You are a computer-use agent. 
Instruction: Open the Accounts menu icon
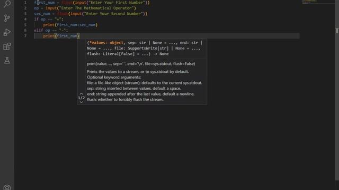point(7,187)
